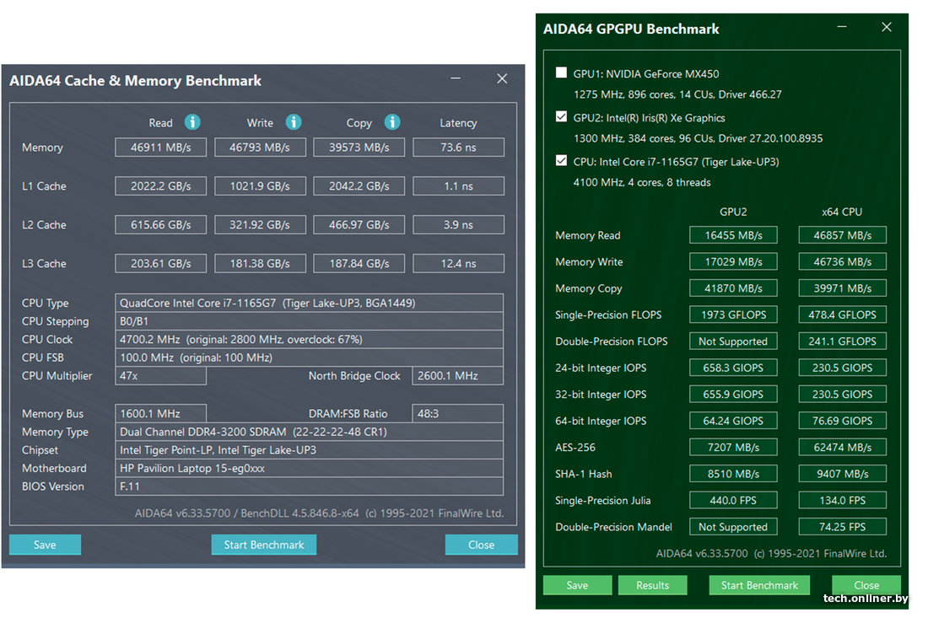Minimize the GPGPU Benchmark window
Image resolution: width=928 pixels, height=618 pixels.
tap(840, 28)
